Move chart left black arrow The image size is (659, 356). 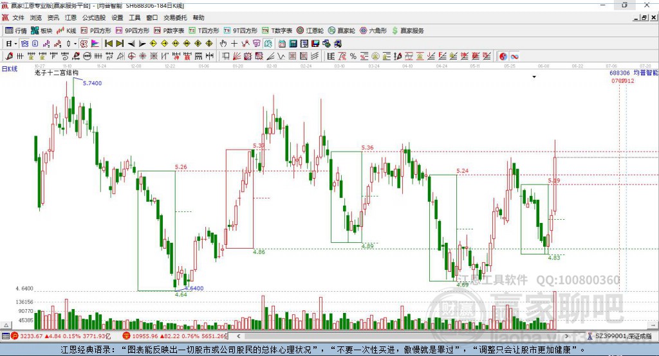coord(131,44)
